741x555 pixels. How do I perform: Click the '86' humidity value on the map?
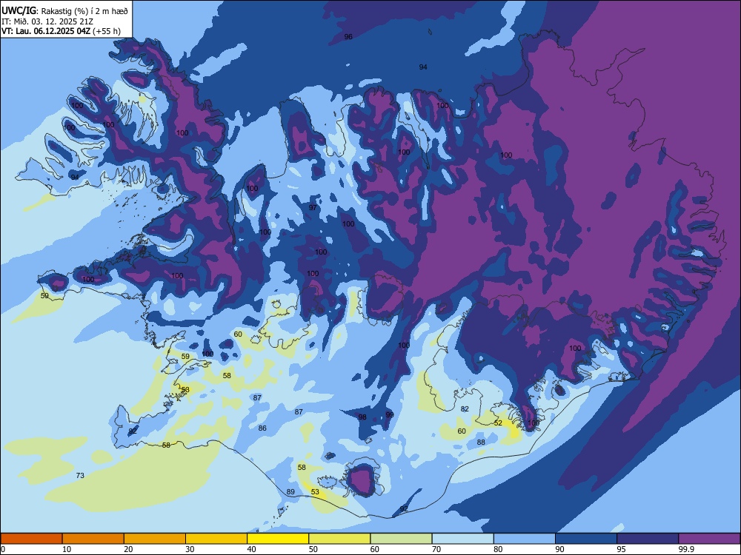[262, 428]
